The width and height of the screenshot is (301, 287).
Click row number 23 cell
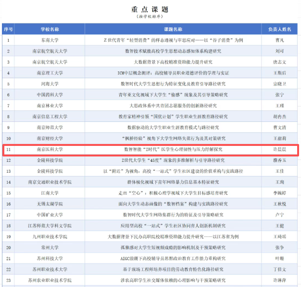click(x=8, y=281)
